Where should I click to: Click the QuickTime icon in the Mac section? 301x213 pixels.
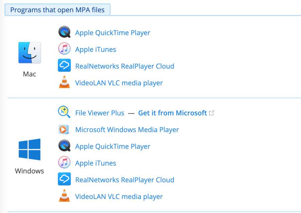(64, 32)
